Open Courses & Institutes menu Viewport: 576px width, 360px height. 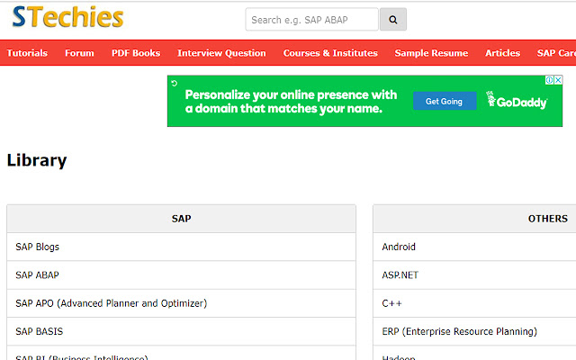tap(330, 53)
